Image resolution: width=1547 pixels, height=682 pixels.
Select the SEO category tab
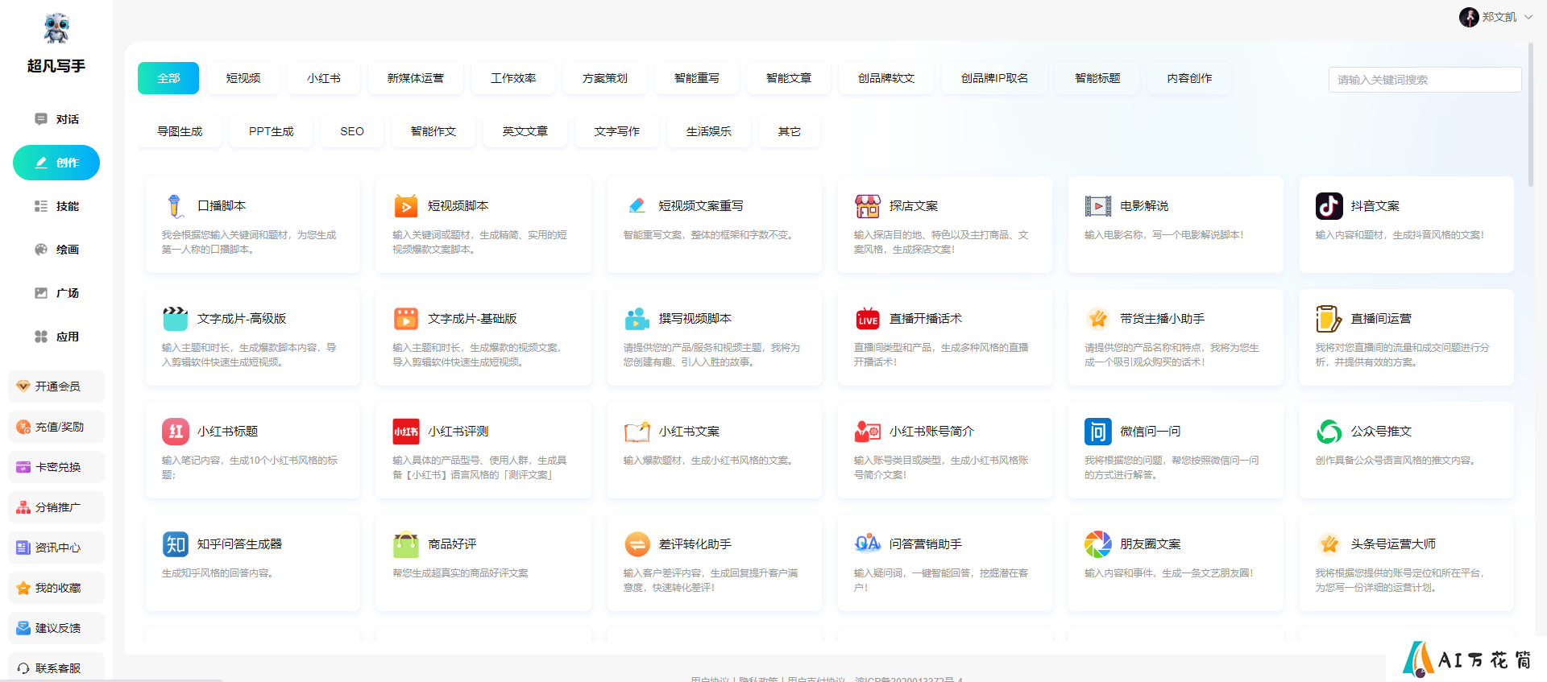pyautogui.click(x=352, y=131)
